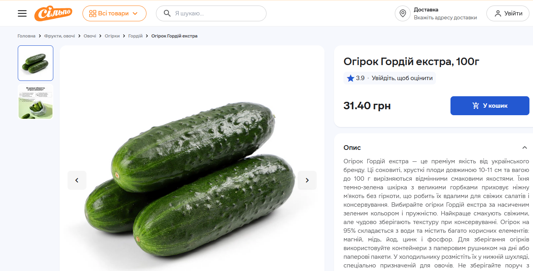Click 'Увійдіть, щоб оцінити' link
Image resolution: width=533 pixels, height=271 pixels.
(x=402, y=78)
